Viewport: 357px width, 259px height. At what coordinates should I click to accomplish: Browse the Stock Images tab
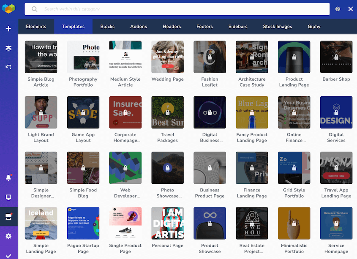pyautogui.click(x=278, y=27)
